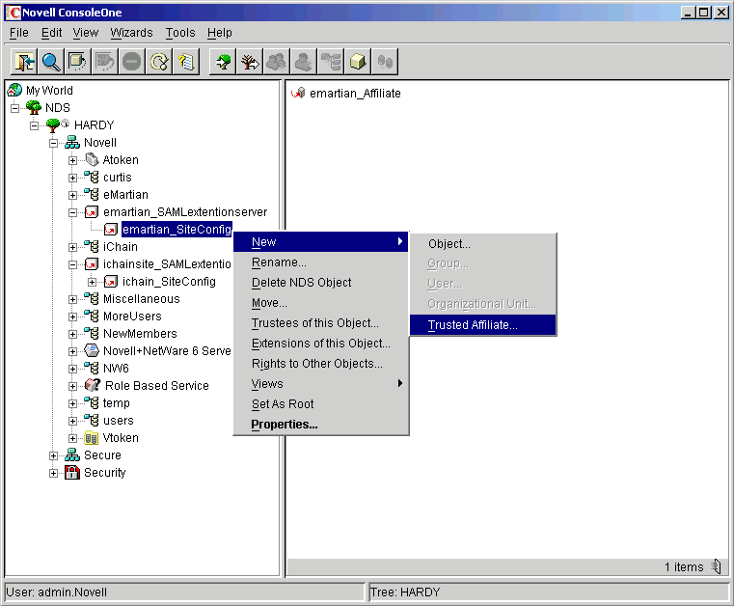The image size is (734, 606).
Task: Click the magnifying glass Find toolbar icon
Action: [51, 62]
